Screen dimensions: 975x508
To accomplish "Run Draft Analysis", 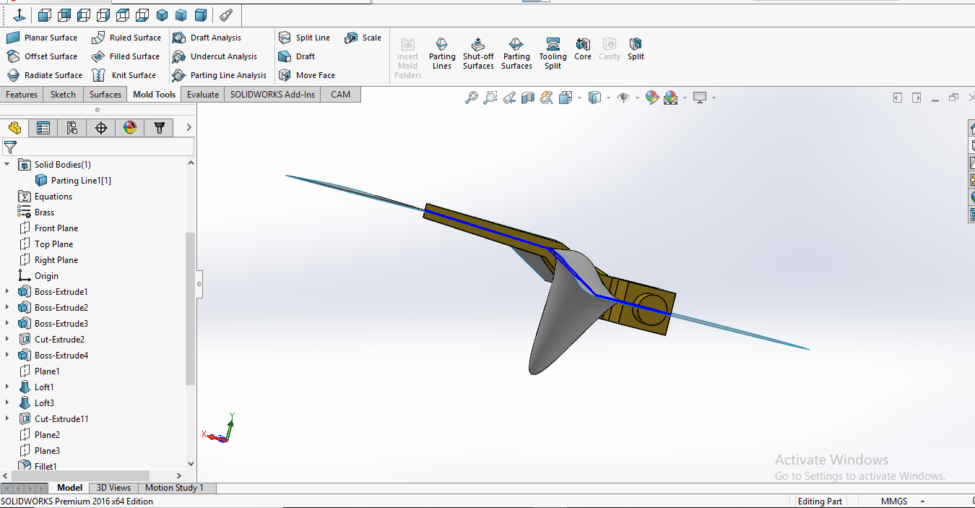I will click(207, 38).
